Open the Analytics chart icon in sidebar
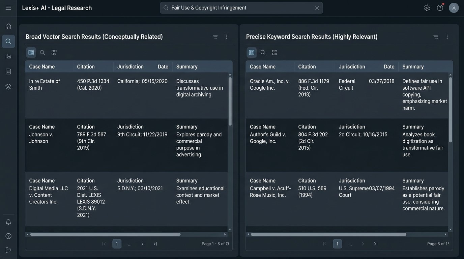 coord(8,56)
